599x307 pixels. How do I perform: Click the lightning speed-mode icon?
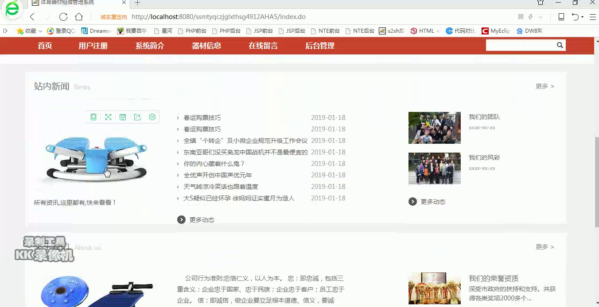coord(530,17)
